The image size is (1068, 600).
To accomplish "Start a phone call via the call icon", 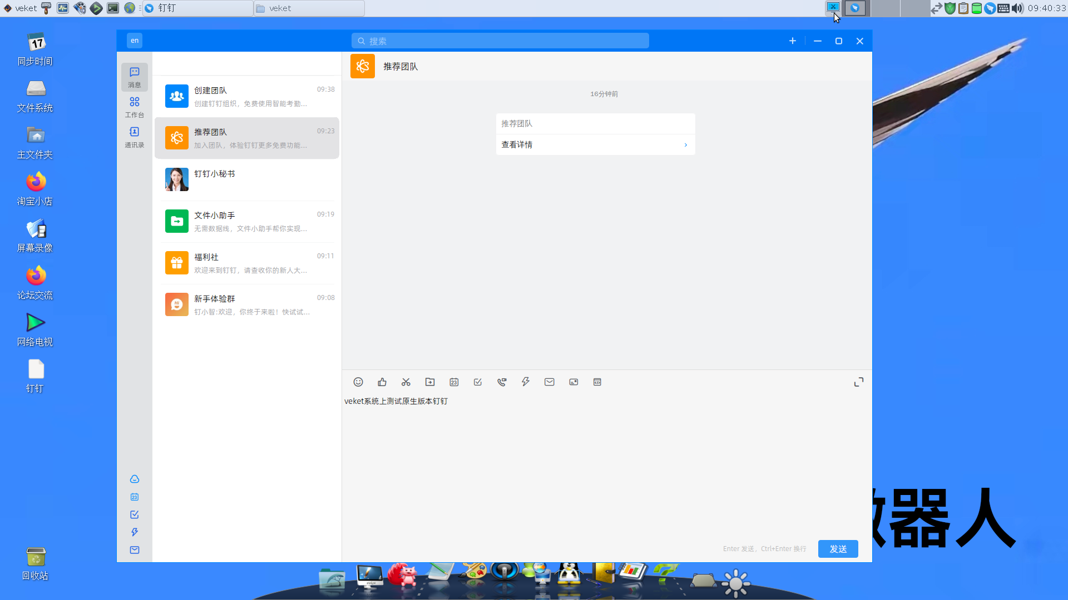I will pos(502,382).
